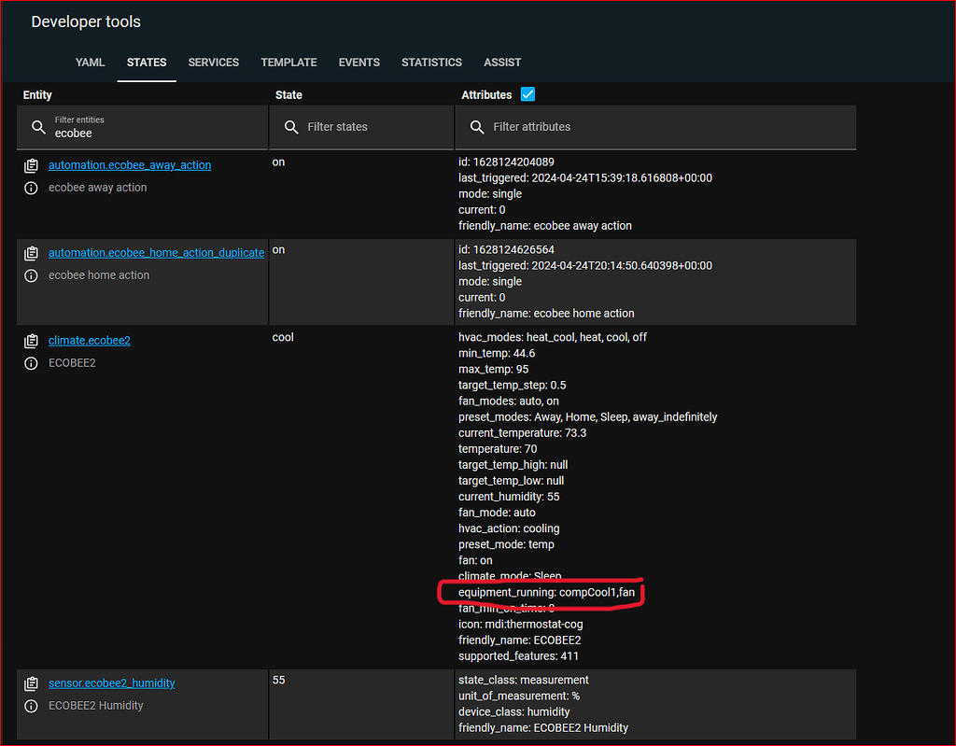Open the ASSIST tab
The height and width of the screenshot is (746, 956).
[x=502, y=63]
